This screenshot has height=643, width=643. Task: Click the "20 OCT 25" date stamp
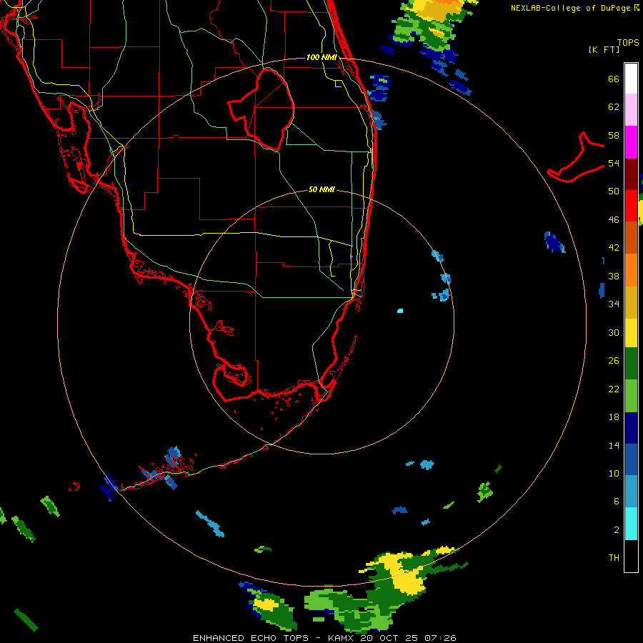[389, 638]
